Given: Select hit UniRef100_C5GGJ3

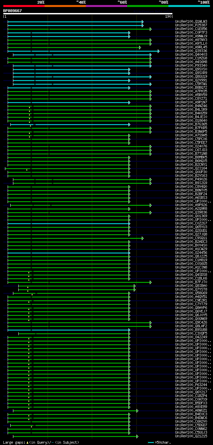Looking at the screenshot, I should (x=191, y=432).
